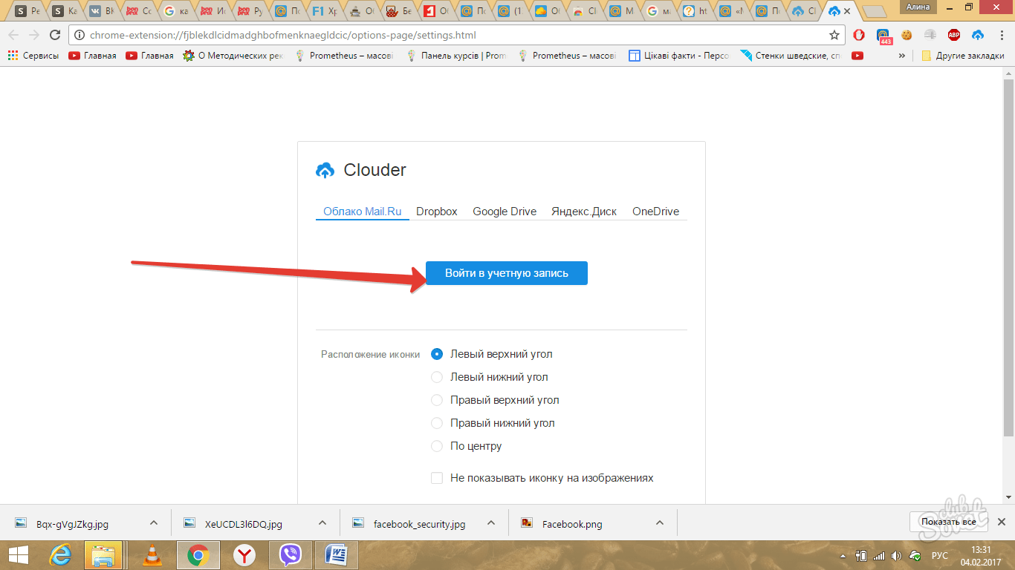This screenshot has width=1015, height=570.
Task: Select the Правый верхний угол radio option
Action: (x=437, y=400)
